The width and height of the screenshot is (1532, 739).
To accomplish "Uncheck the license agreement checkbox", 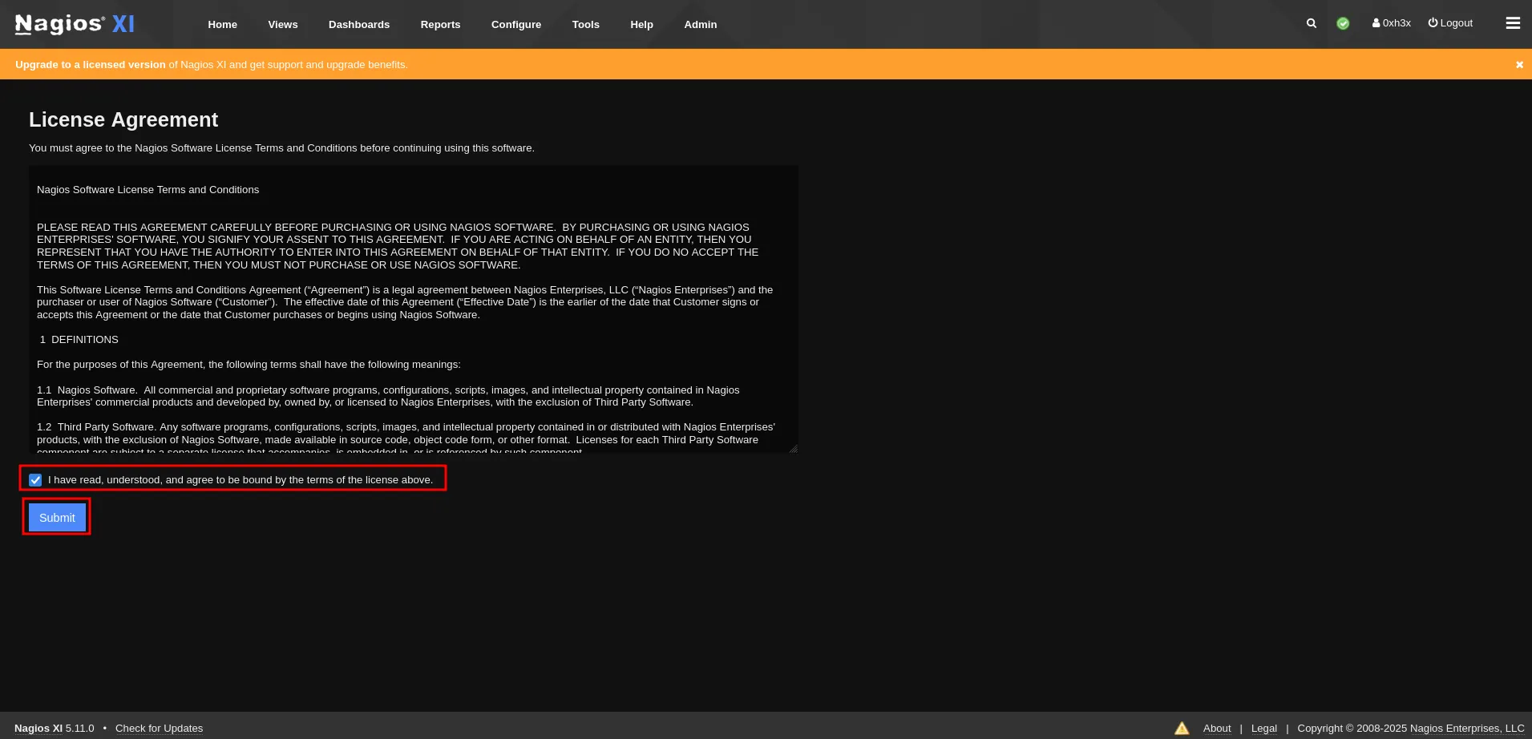I will pyautogui.click(x=35, y=480).
